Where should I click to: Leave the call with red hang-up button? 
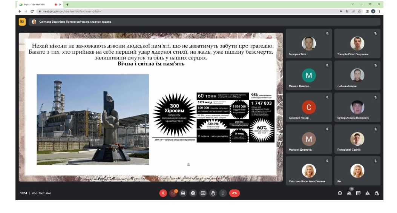pyautogui.click(x=235, y=193)
